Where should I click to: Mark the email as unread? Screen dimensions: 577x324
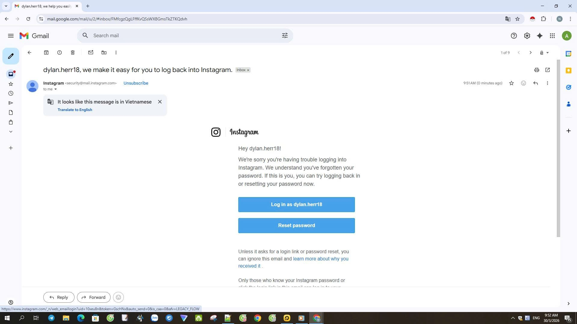click(x=91, y=52)
